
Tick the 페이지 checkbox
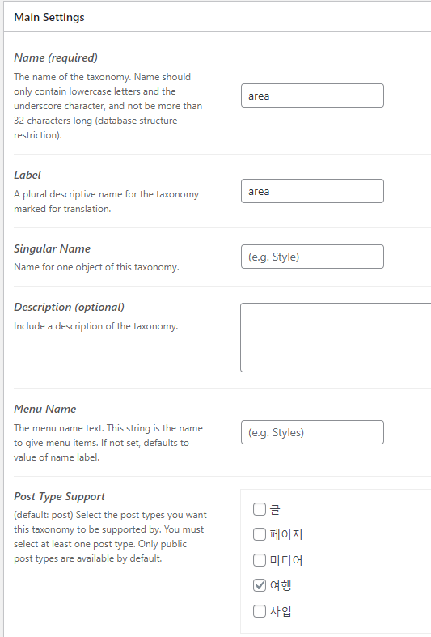[x=260, y=534]
